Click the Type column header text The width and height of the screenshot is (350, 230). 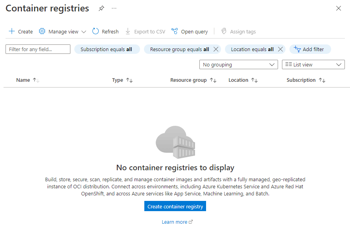(x=118, y=80)
